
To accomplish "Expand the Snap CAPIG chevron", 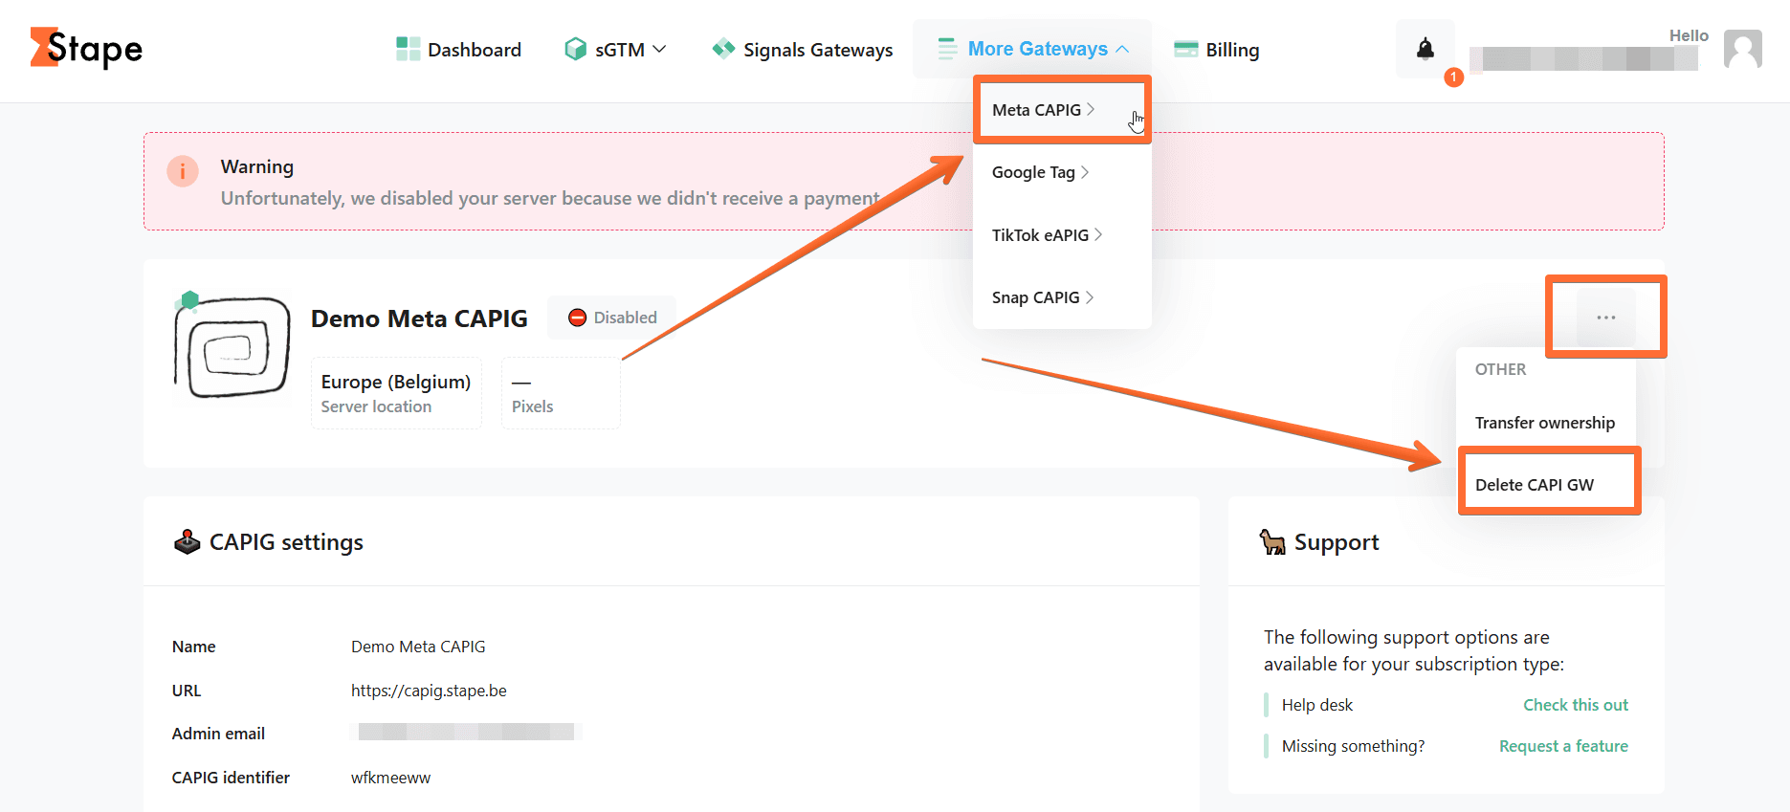I will click(1090, 297).
